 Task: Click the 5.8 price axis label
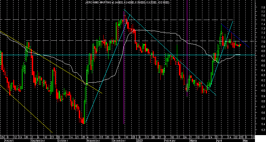(263, 101)
